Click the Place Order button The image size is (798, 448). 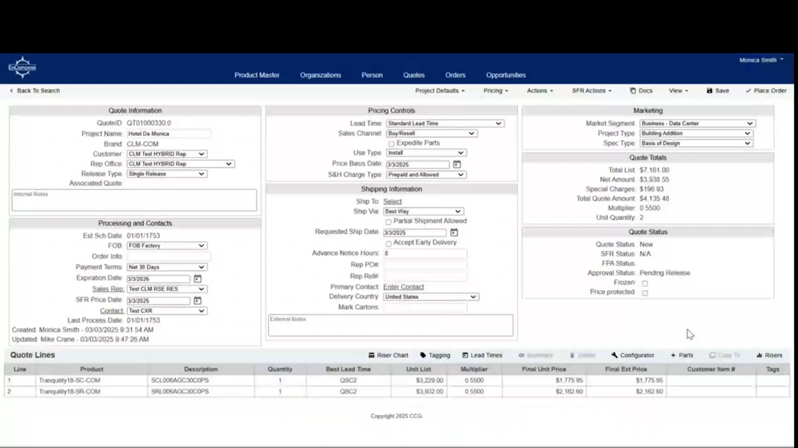click(766, 90)
